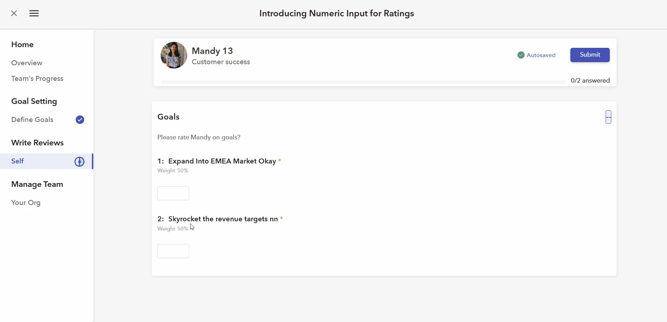
Task: Open the Overview page in the sidebar
Action: click(27, 63)
